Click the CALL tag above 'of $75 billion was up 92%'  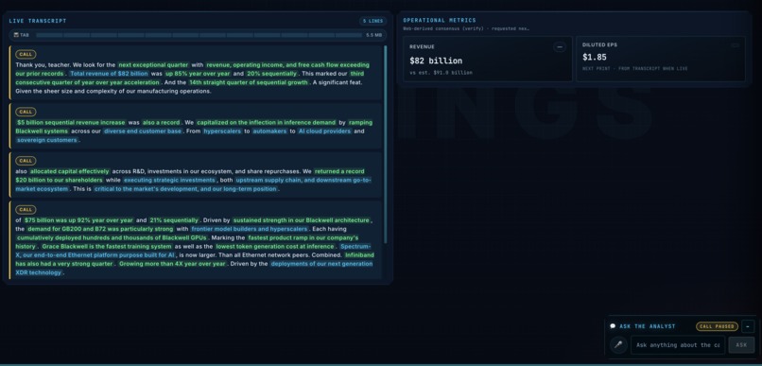[x=26, y=210]
